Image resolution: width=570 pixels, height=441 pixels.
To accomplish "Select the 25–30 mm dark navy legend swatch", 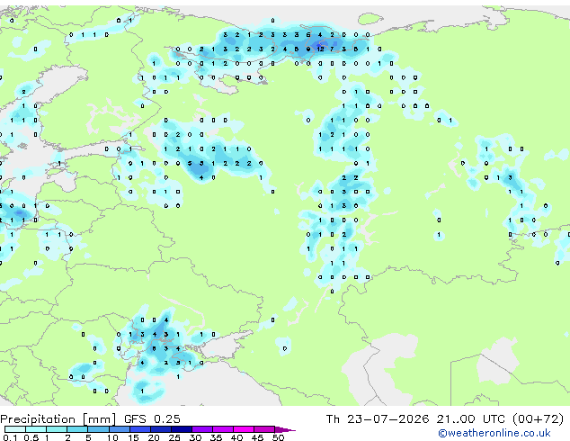I will 181,429.
